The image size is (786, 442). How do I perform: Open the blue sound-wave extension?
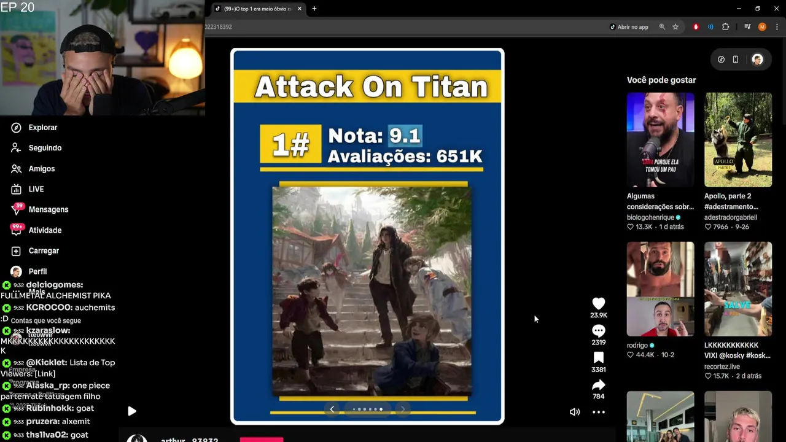pyautogui.click(x=710, y=27)
